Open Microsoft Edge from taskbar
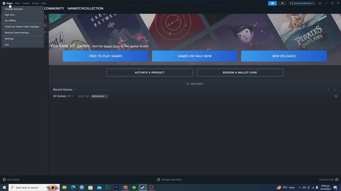Image resolution: width=341 pixels, height=191 pixels. (x=73, y=187)
